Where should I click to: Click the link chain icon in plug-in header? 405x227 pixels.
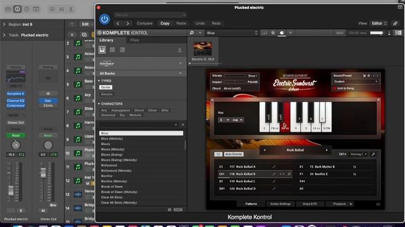tap(395, 23)
